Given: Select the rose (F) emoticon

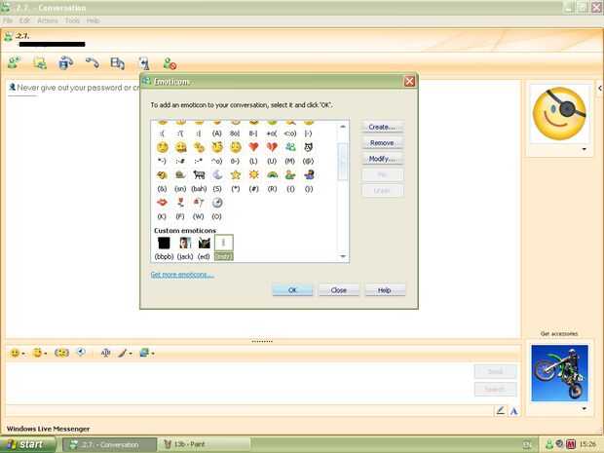Looking at the screenshot, I should click(x=180, y=203).
